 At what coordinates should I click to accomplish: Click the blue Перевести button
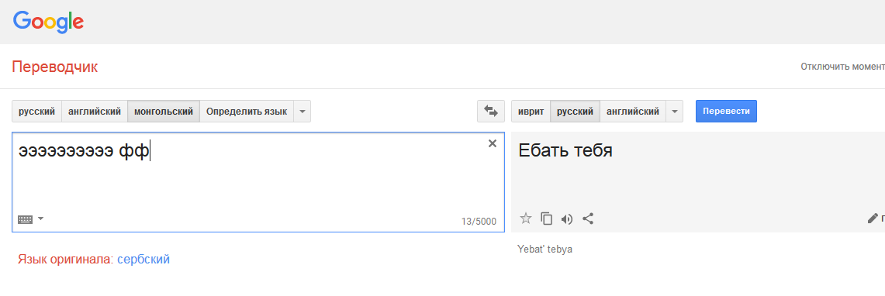(x=726, y=111)
